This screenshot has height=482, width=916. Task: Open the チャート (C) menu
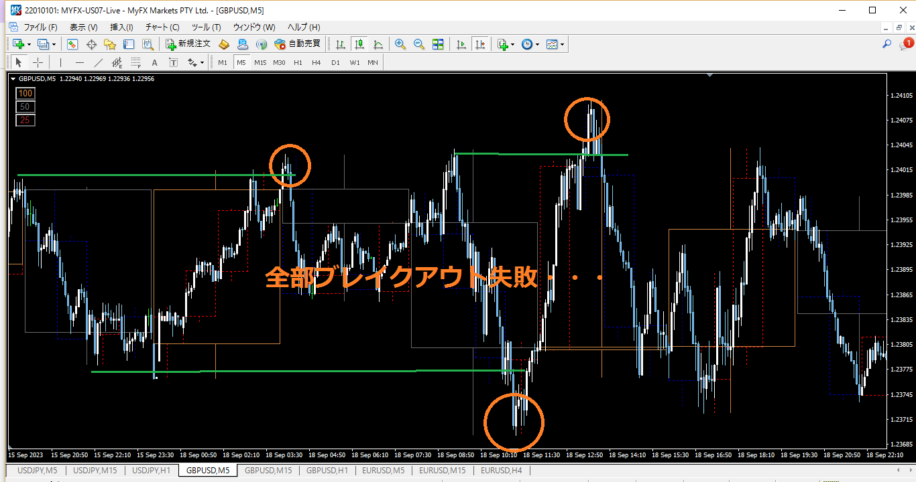pos(162,27)
